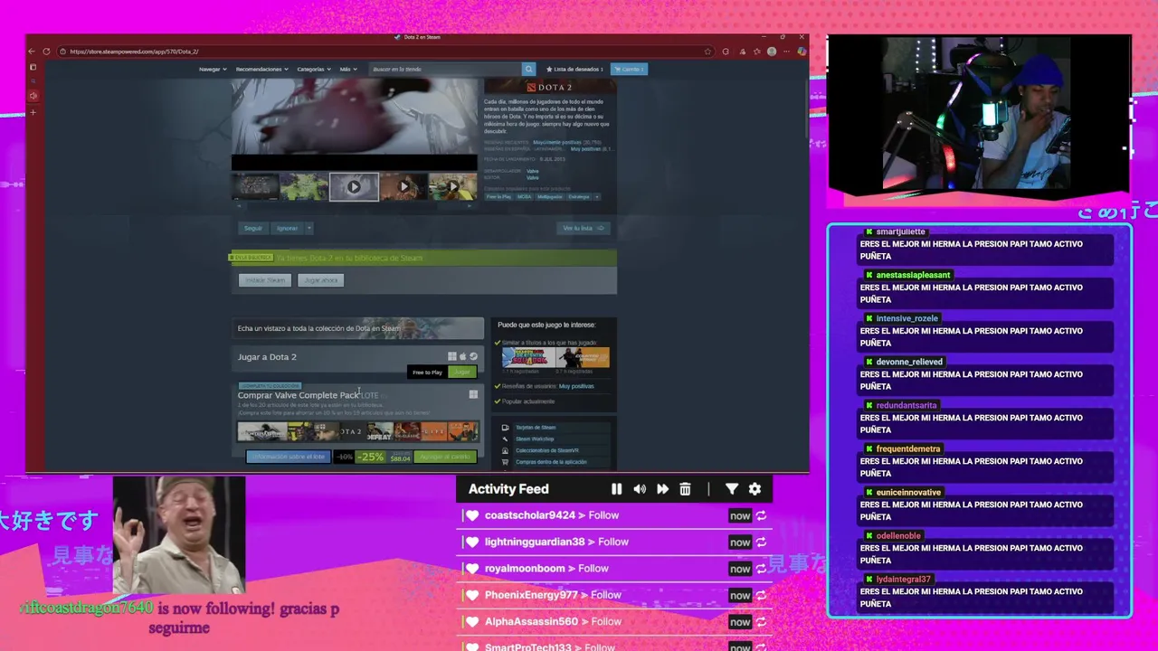Open the Dota collection banner on Steam

point(358,328)
